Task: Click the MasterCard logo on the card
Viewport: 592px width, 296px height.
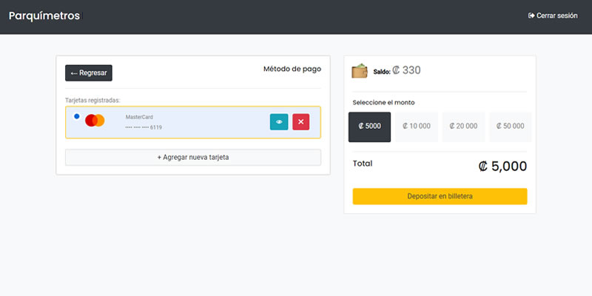Action: 95,121
